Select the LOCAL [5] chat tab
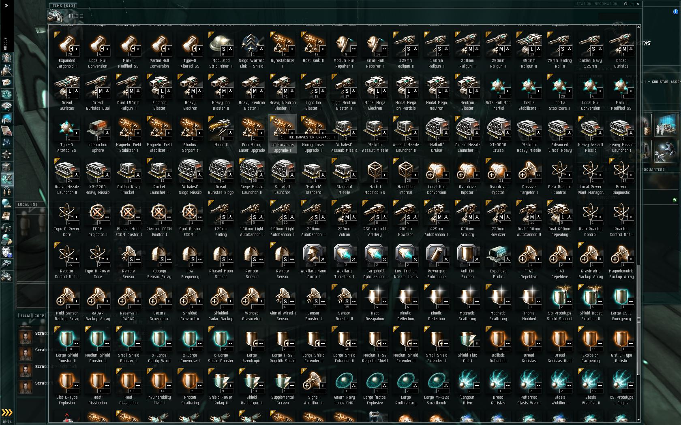The height and width of the screenshot is (425, 681). (x=28, y=204)
